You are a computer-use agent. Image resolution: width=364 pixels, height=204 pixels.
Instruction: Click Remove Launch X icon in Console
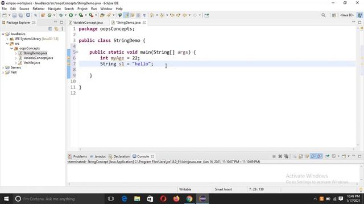[x=280, y=156]
